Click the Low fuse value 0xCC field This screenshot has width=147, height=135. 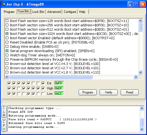[x=59, y=93]
